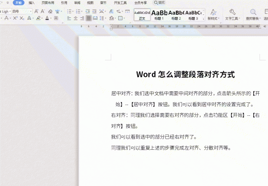The height and width of the screenshot is (186, 268).
Task: Expand borders dropdown arrow
Action: [124, 18]
